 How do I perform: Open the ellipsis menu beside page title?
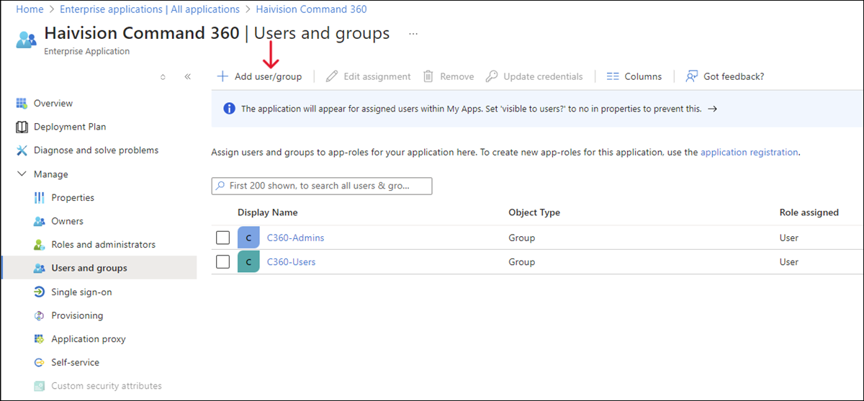[x=413, y=34]
